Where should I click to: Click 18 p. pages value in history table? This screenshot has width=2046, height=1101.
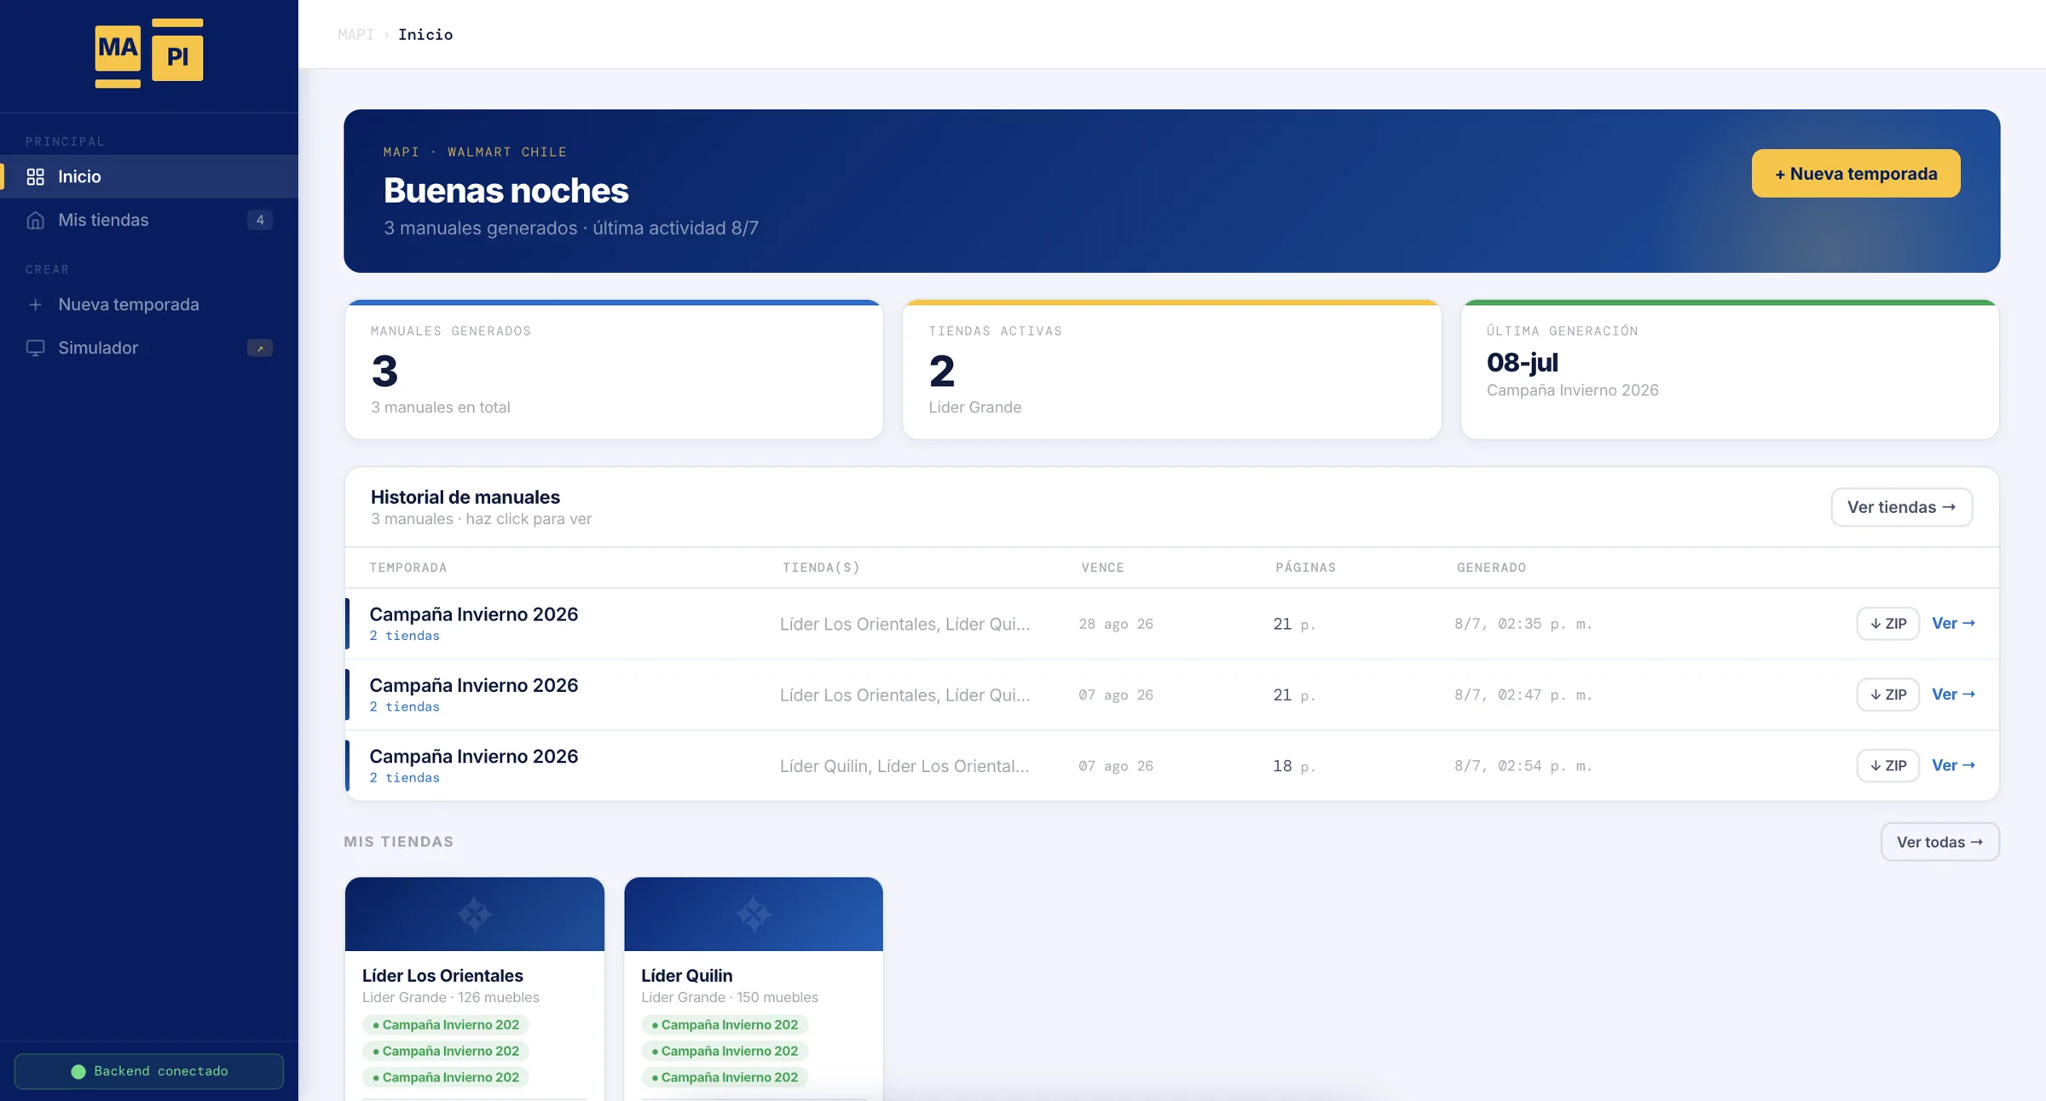coord(1293,766)
